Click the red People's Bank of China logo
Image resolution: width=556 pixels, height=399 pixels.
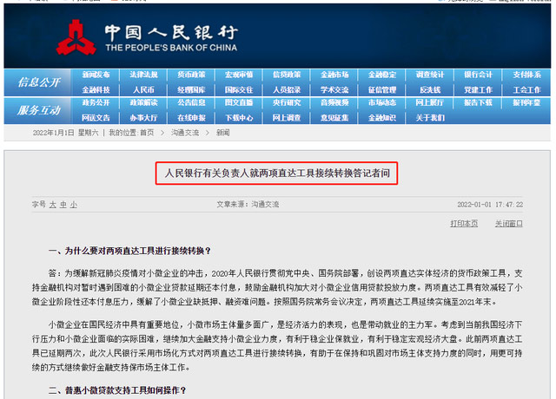75,33
